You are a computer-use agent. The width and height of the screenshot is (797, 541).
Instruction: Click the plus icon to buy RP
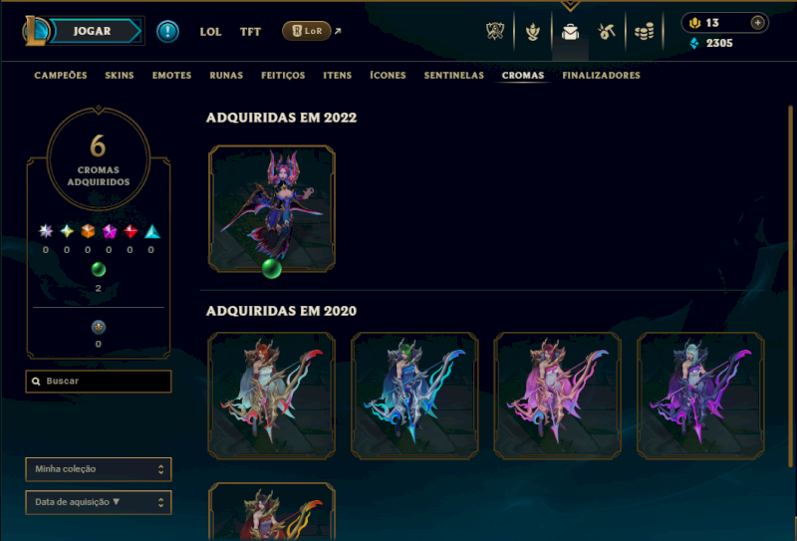click(757, 23)
